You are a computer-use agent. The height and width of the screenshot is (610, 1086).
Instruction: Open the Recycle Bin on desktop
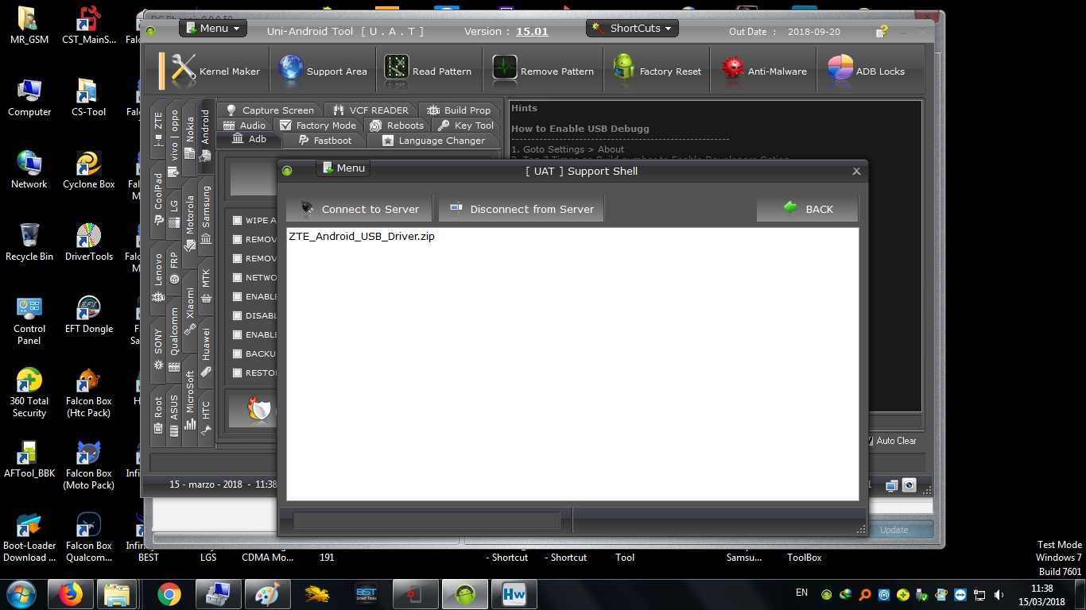point(29,242)
